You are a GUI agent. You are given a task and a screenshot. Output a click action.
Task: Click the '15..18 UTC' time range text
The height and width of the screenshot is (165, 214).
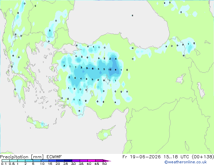click(x=176, y=157)
